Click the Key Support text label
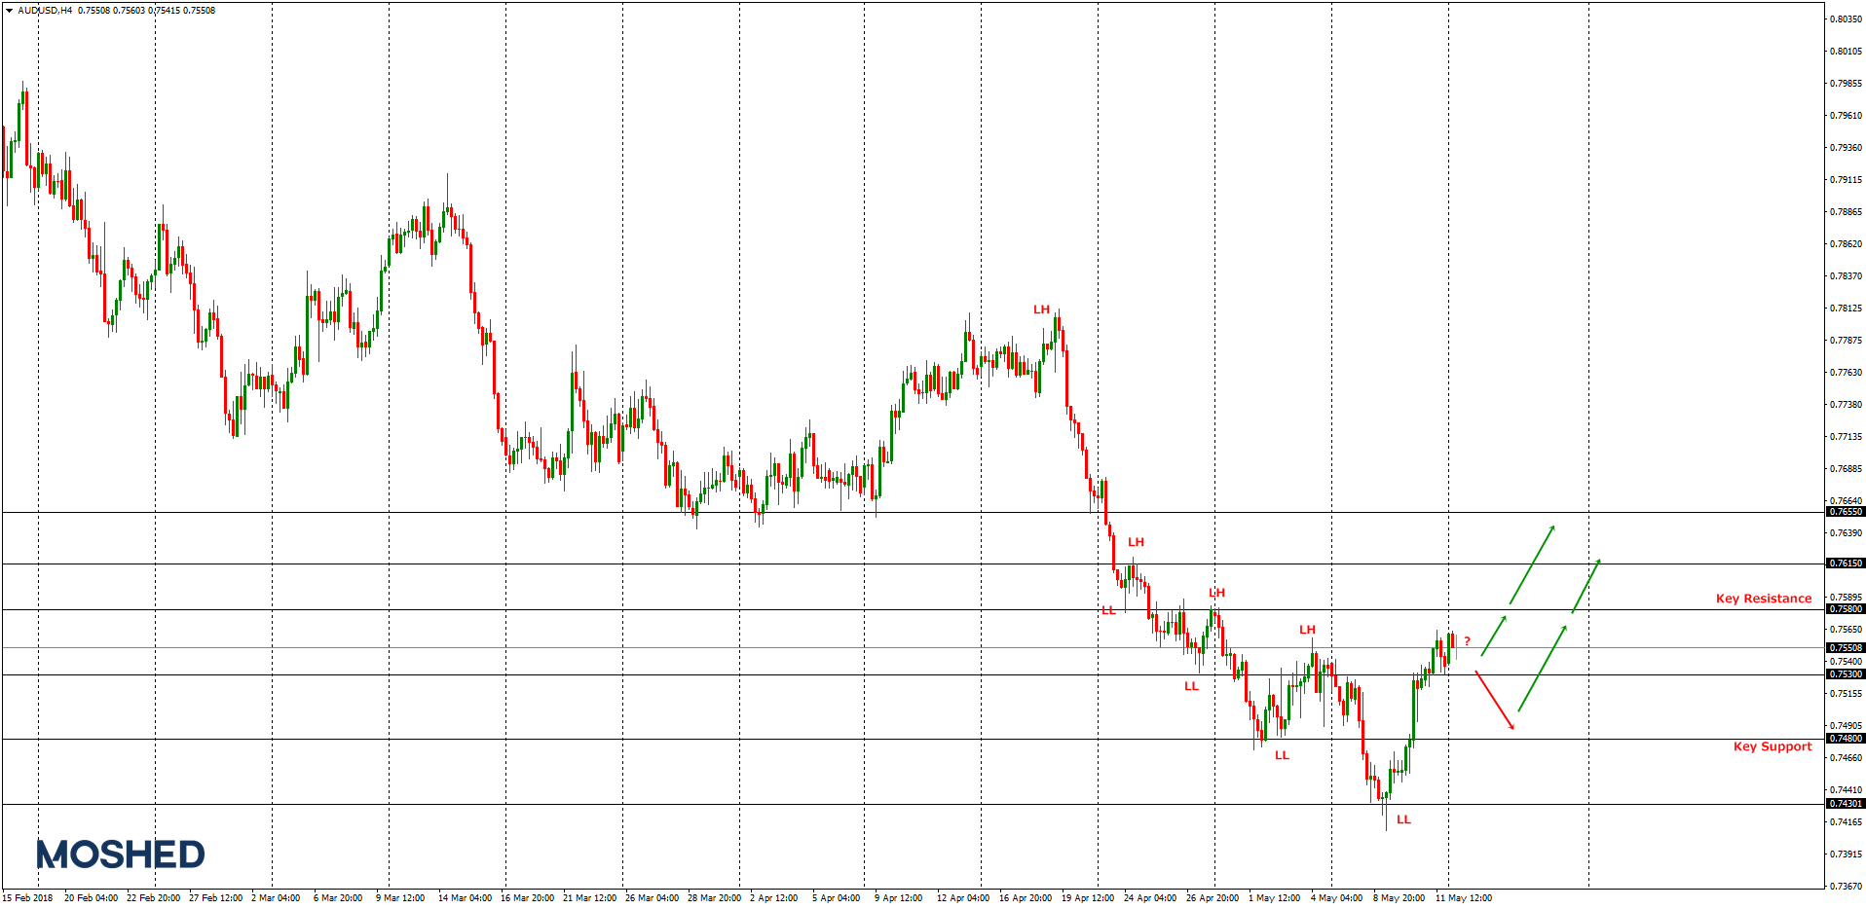The image size is (1866, 909). [x=1772, y=746]
